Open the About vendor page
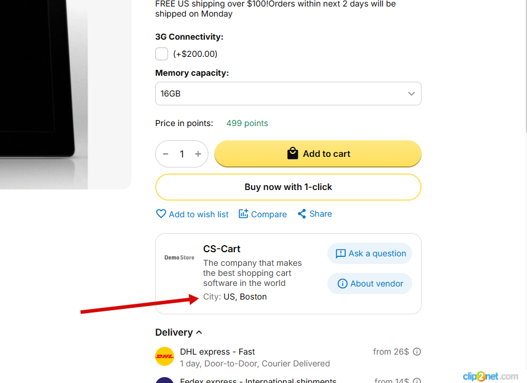The image size is (527, 383). point(370,284)
